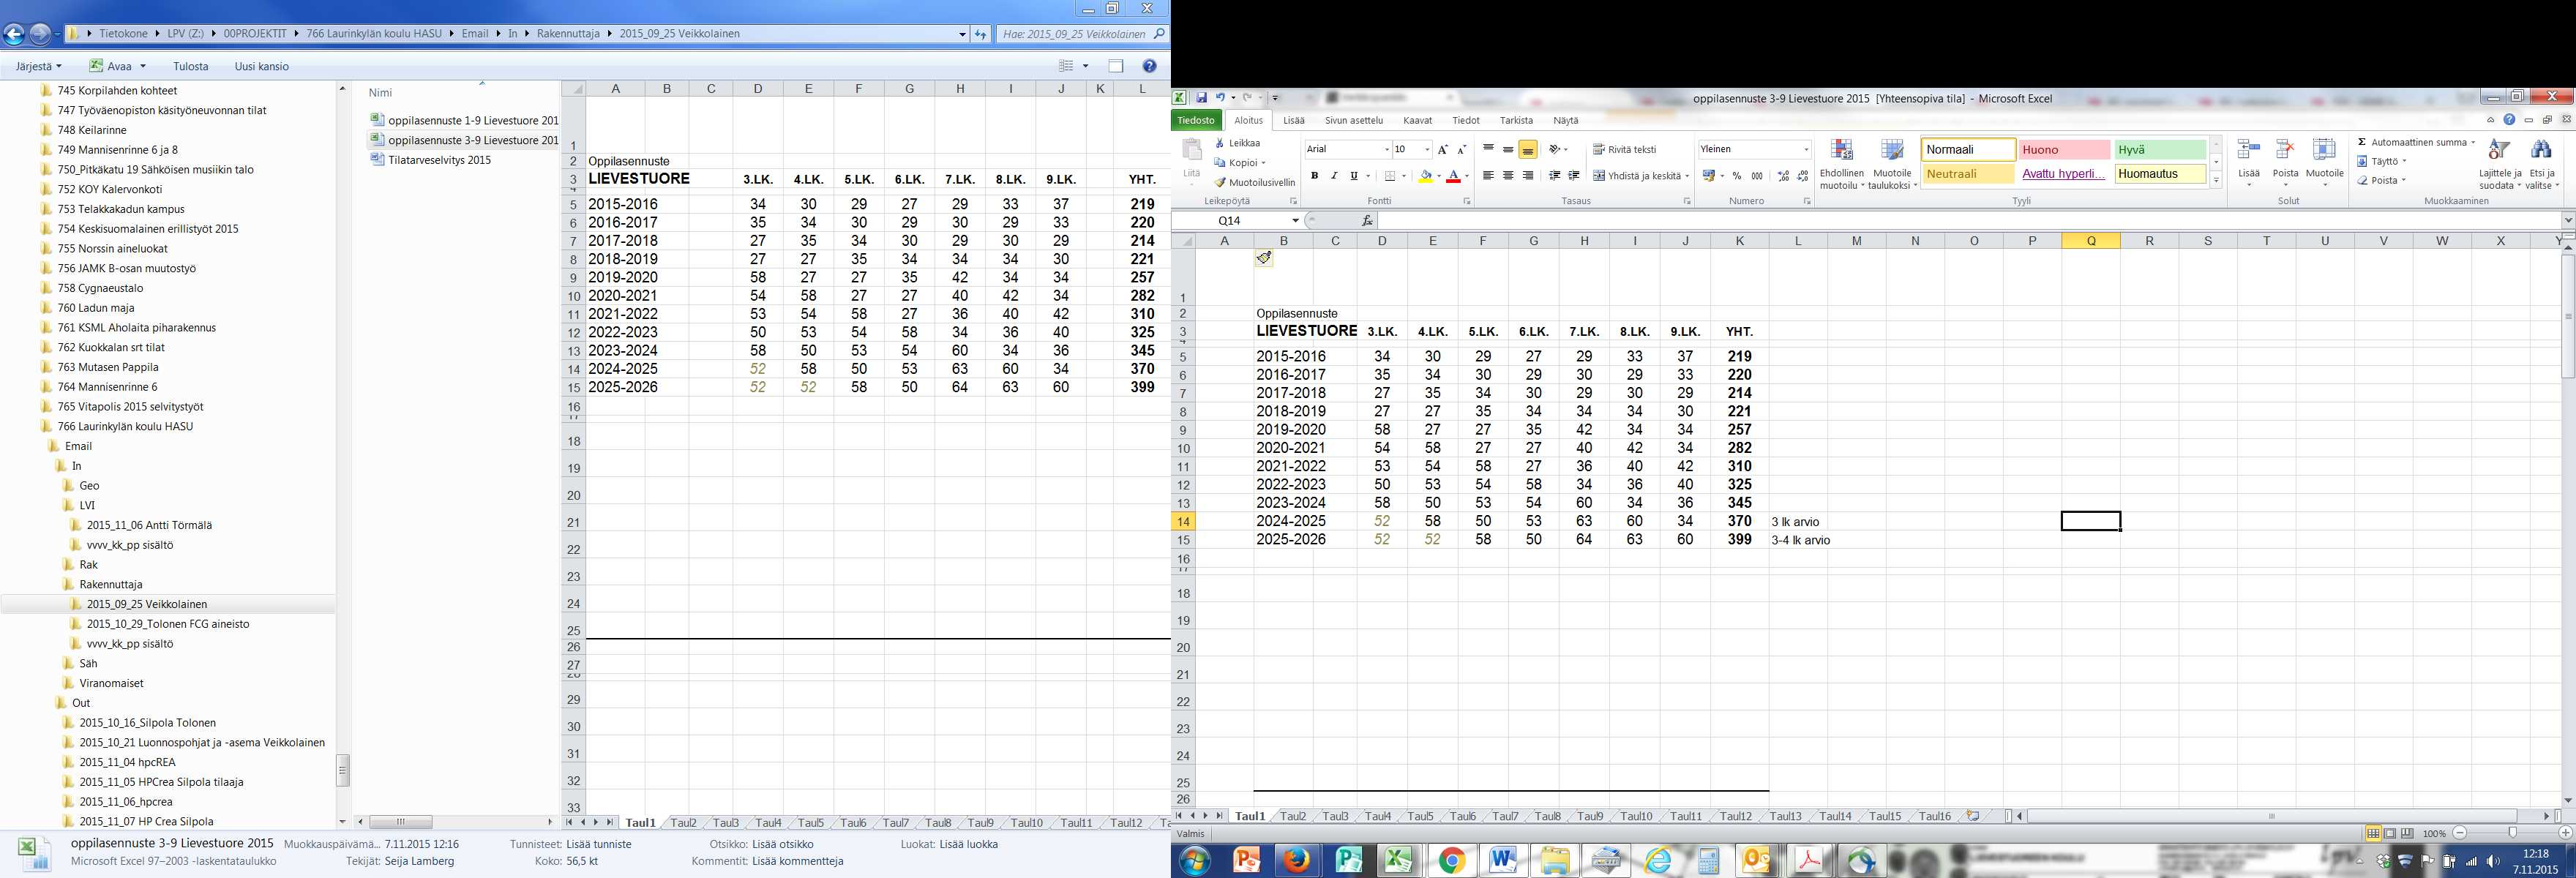
Task: Open the Täyttö fill dropdown
Action: [2381, 161]
